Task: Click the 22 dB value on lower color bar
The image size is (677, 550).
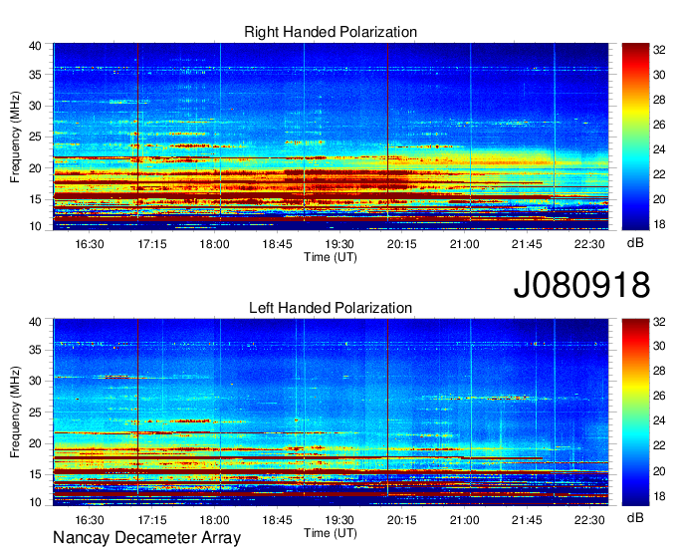Action: tap(659, 445)
